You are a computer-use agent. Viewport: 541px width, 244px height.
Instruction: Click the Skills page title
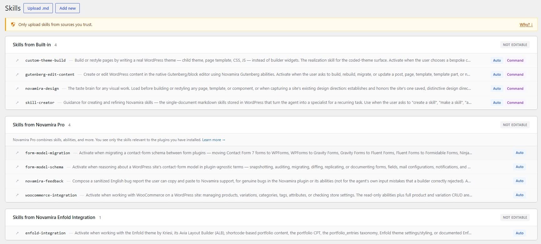13,8
